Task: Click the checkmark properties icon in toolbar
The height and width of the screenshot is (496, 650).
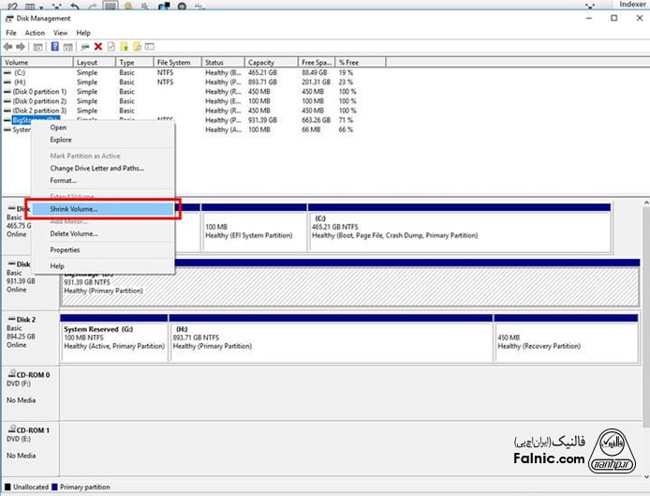Action: click(111, 46)
